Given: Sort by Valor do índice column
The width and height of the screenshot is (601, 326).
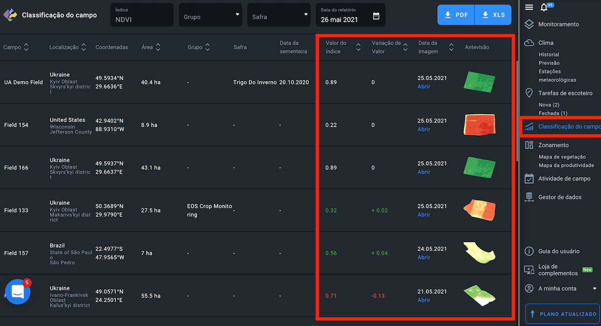Looking at the screenshot, I should (358, 47).
